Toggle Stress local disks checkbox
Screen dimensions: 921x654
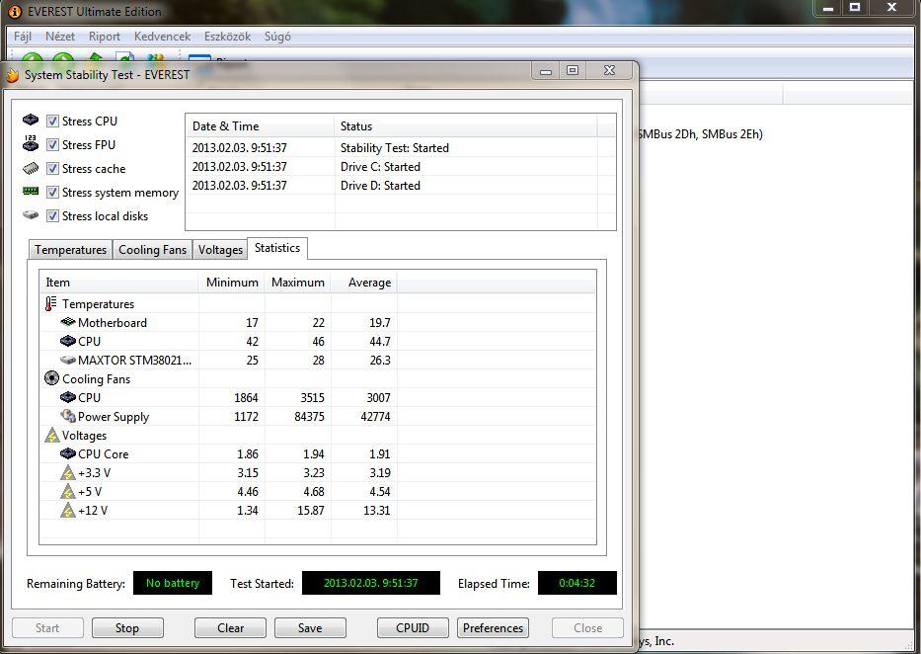tap(53, 215)
